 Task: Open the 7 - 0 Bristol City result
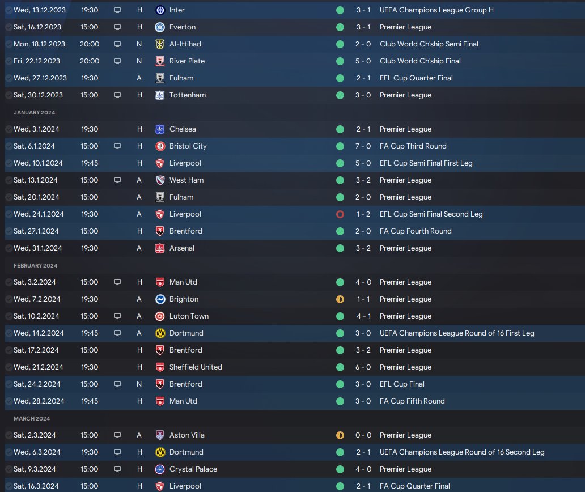click(x=363, y=146)
